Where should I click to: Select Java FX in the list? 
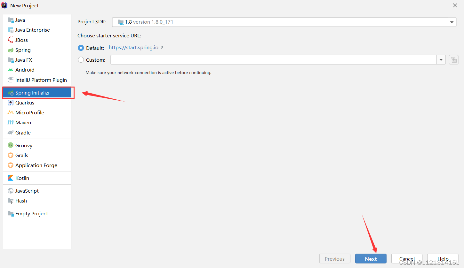tap(37, 60)
